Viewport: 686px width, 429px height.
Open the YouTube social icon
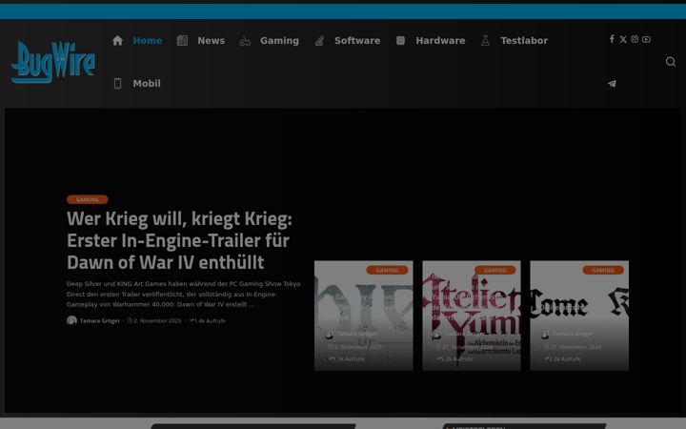coord(646,39)
